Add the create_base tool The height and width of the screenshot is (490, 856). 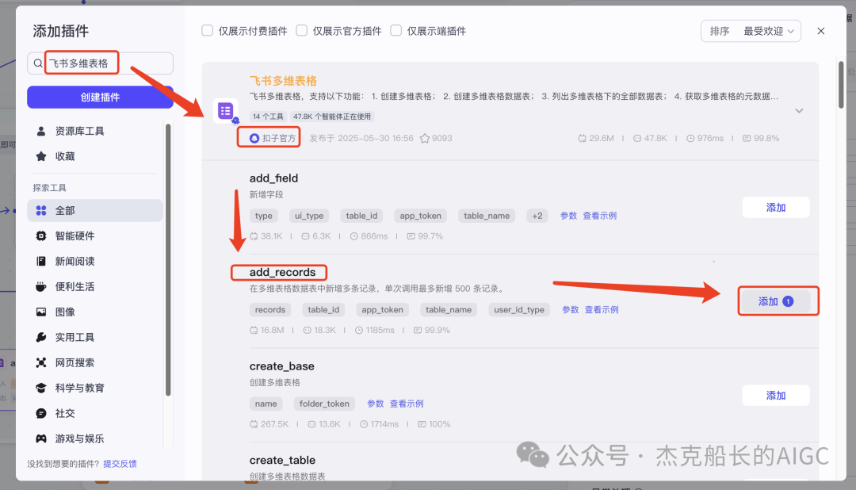click(776, 396)
